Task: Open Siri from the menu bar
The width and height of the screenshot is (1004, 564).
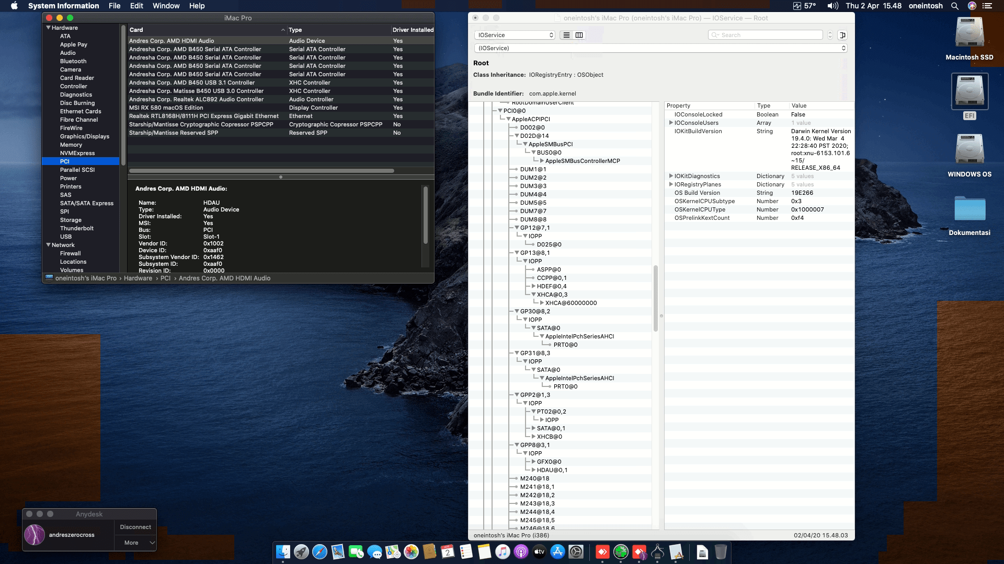Action: click(972, 6)
